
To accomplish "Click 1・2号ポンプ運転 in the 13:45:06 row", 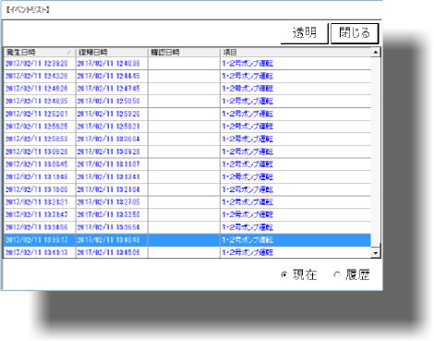I will coord(247,252).
